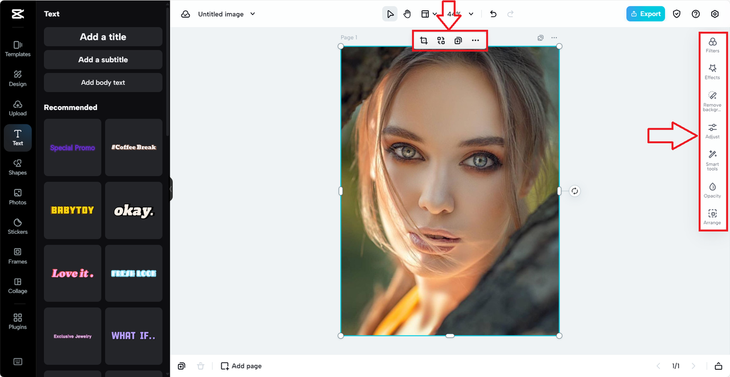This screenshot has height=377, width=730.
Task: Choose the Love it . text preset
Action: [72, 273]
